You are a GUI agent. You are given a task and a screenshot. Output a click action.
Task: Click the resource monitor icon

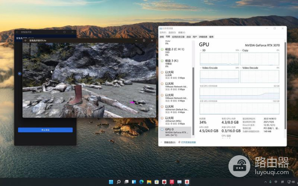[x=179, y=142]
